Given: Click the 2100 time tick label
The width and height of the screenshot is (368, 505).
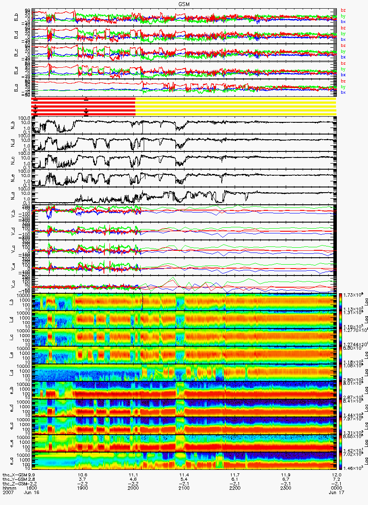Looking at the screenshot, I should [x=184, y=488].
